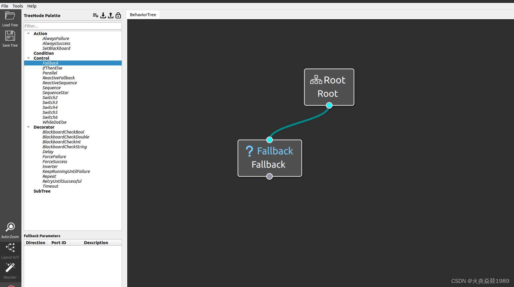Select Parallel control node
The height and width of the screenshot is (287, 514).
tap(50, 73)
